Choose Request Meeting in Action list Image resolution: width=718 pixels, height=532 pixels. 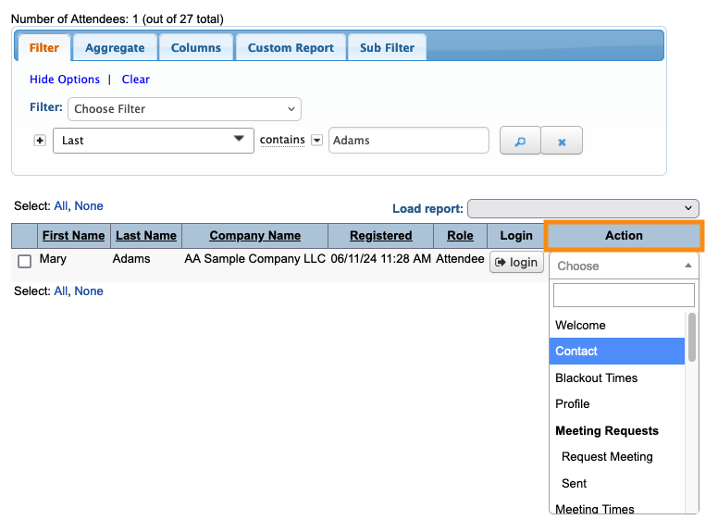[607, 457]
